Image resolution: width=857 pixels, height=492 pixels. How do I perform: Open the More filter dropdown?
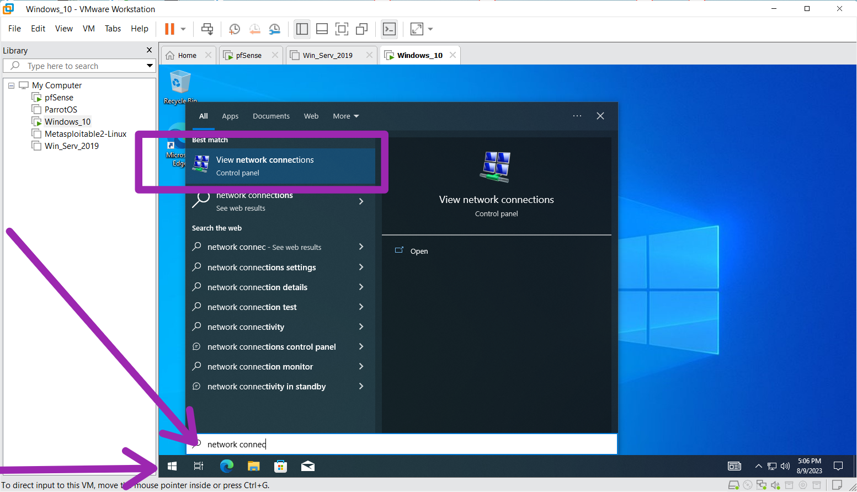(x=346, y=116)
